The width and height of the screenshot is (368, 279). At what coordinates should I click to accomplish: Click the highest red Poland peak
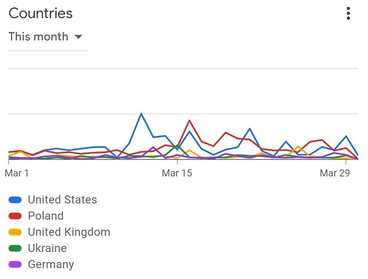[189, 121]
